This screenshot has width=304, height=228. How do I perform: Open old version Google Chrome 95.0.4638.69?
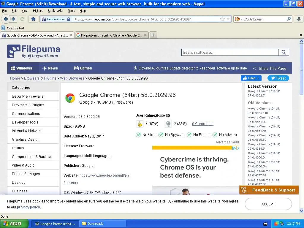click(264, 137)
